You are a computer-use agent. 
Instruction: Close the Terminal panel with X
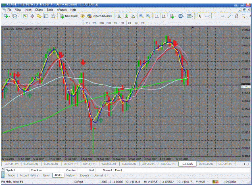[x=2, y=169]
